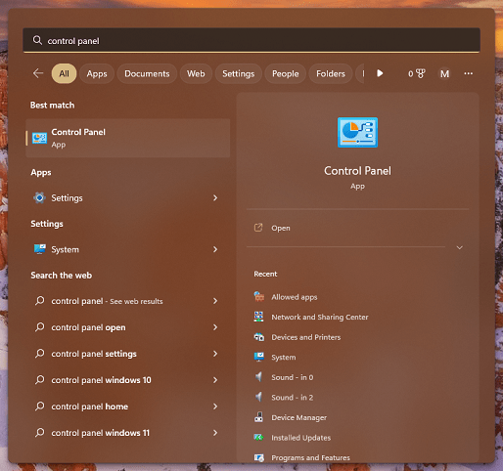Click the 'Settings' app result label
The height and width of the screenshot is (471, 503).
(x=67, y=198)
